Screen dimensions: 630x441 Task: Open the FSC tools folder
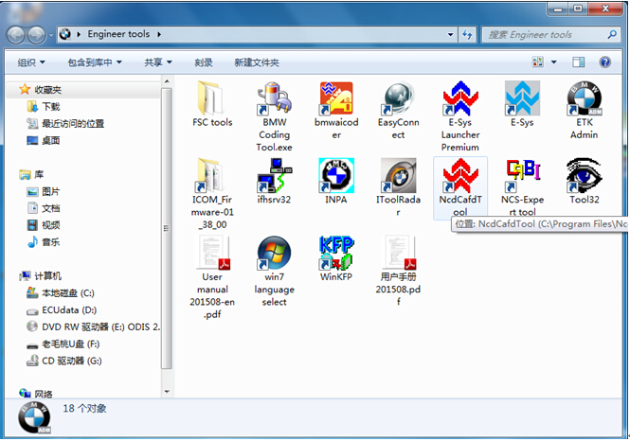[212, 104]
